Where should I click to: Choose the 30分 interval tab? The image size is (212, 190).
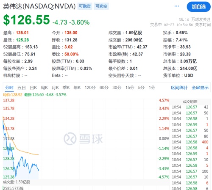pos(117,88)
